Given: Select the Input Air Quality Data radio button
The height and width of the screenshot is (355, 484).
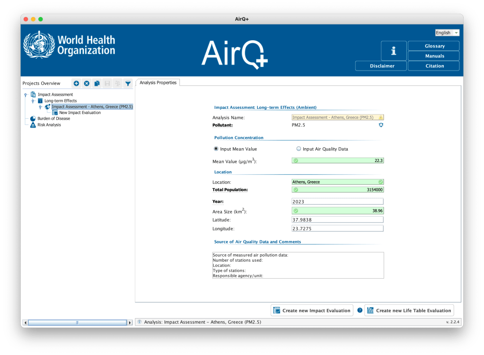Looking at the screenshot, I should pos(299,149).
